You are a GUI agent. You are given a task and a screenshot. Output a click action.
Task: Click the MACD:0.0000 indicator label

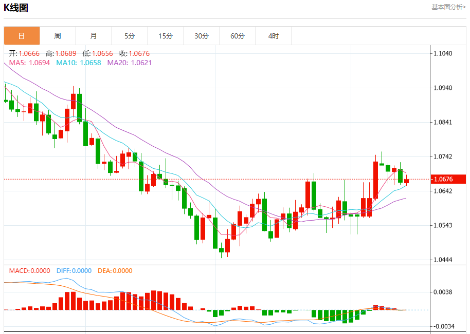click(x=29, y=271)
